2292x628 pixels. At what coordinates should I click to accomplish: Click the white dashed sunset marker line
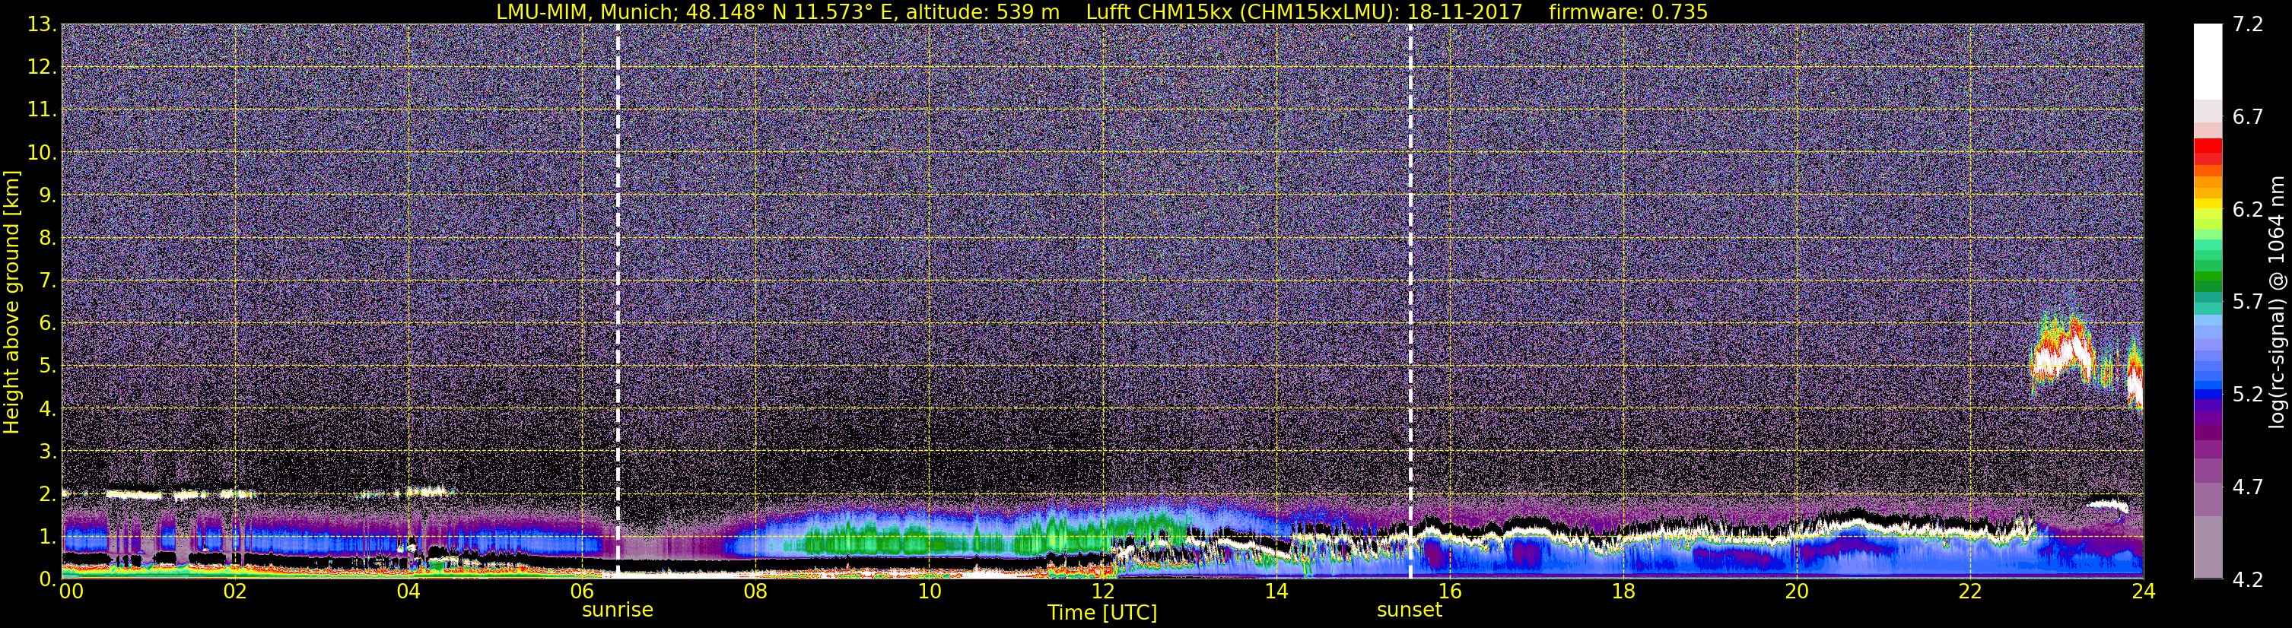pyautogui.click(x=1410, y=300)
